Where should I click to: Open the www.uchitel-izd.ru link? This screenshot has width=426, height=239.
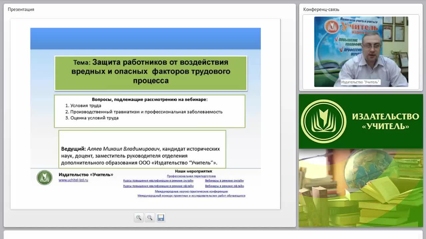point(73,180)
